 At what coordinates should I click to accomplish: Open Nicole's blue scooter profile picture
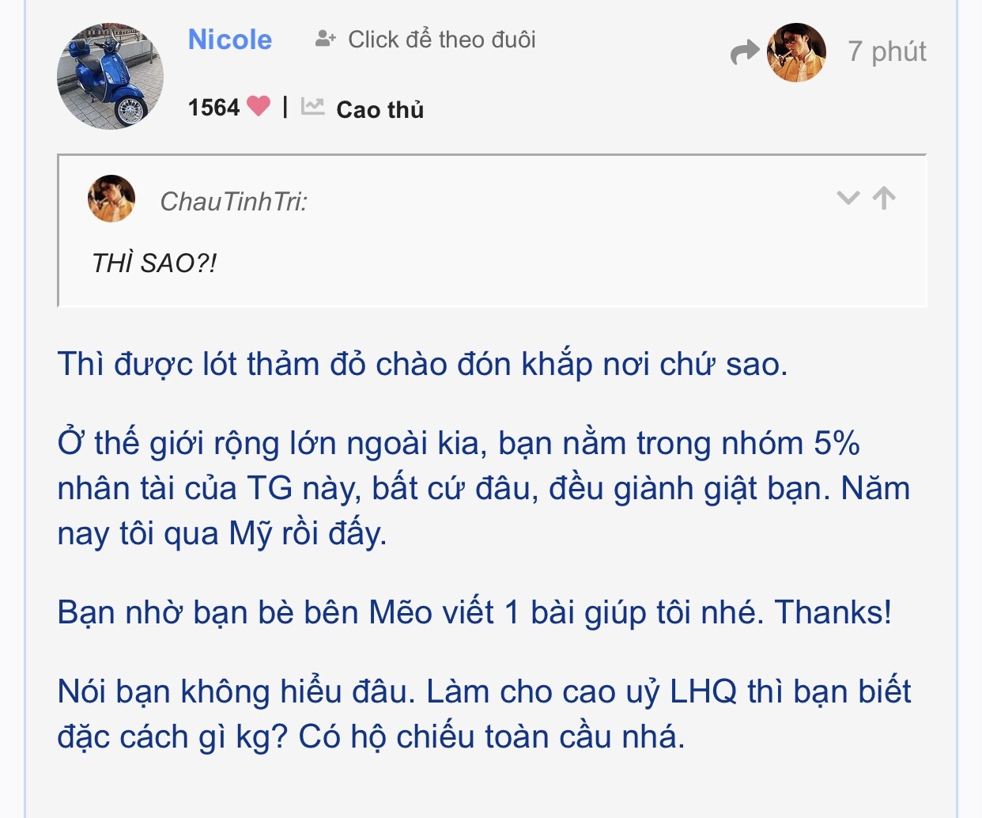click(x=110, y=76)
